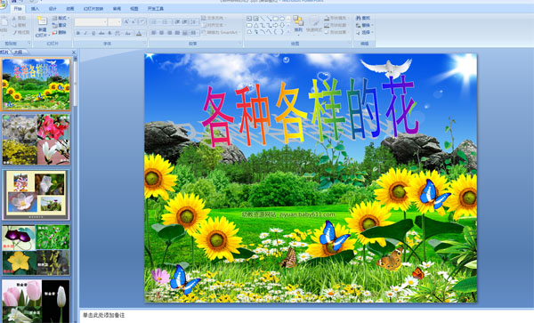Click the Select (选择) button
The width and height of the screenshot is (534, 323).
point(365,32)
